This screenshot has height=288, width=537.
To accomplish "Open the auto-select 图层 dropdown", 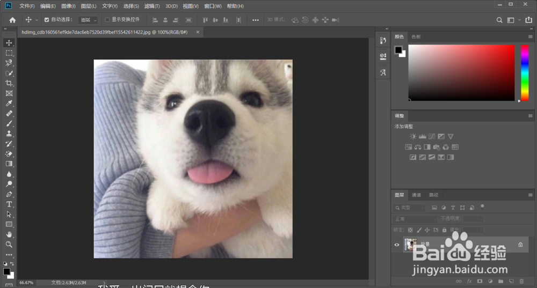I will [89, 20].
